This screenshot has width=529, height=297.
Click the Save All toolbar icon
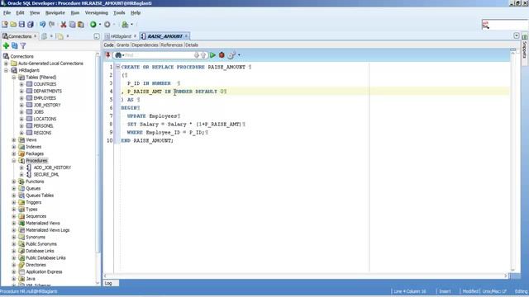click(31, 24)
